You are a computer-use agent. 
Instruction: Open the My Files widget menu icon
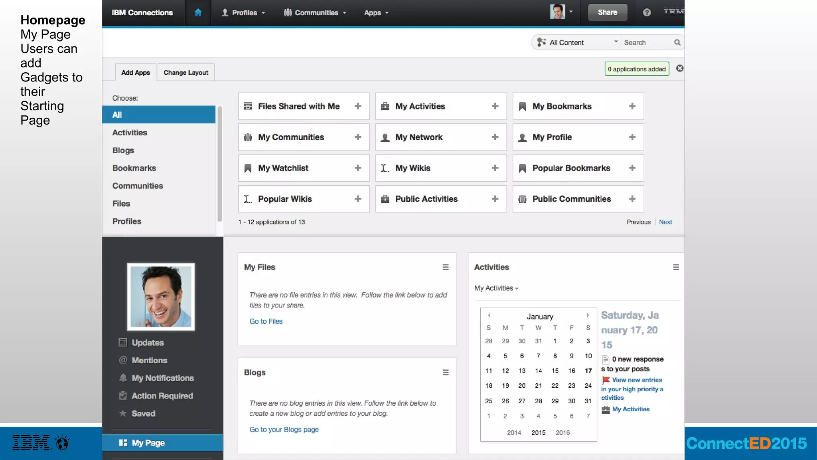click(x=446, y=268)
